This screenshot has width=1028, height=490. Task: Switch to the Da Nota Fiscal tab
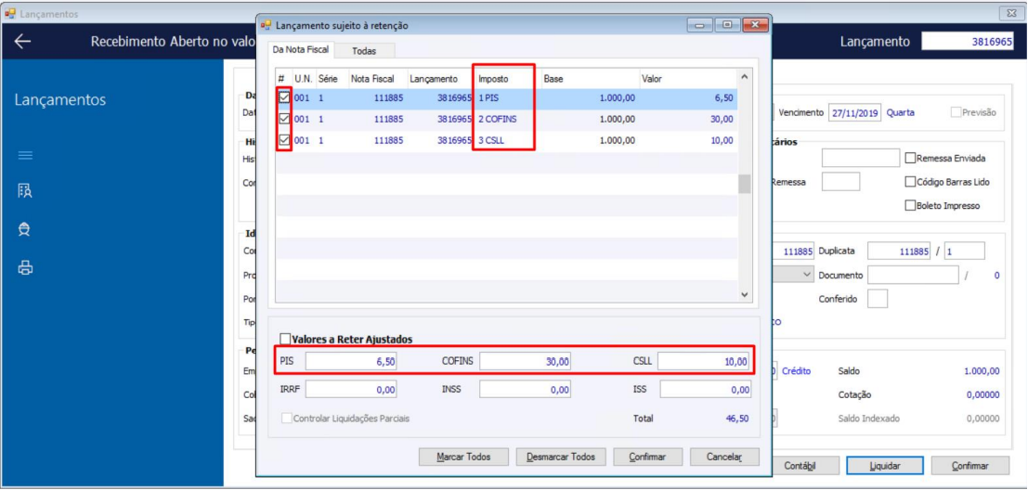pos(301,49)
